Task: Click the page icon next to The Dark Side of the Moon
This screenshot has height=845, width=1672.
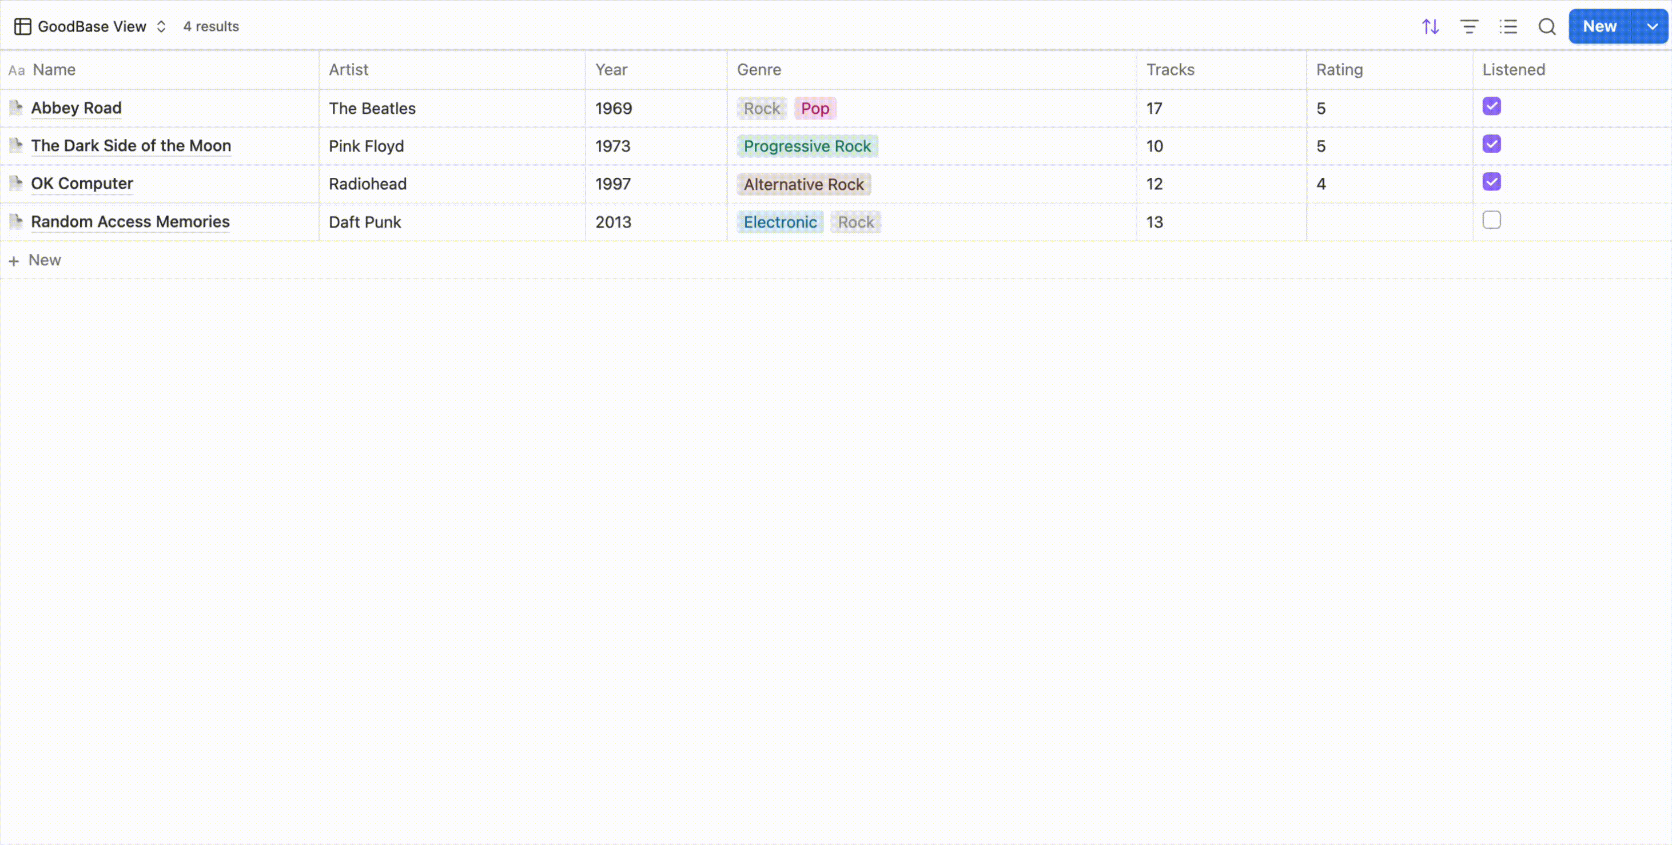Action: pyautogui.click(x=16, y=145)
